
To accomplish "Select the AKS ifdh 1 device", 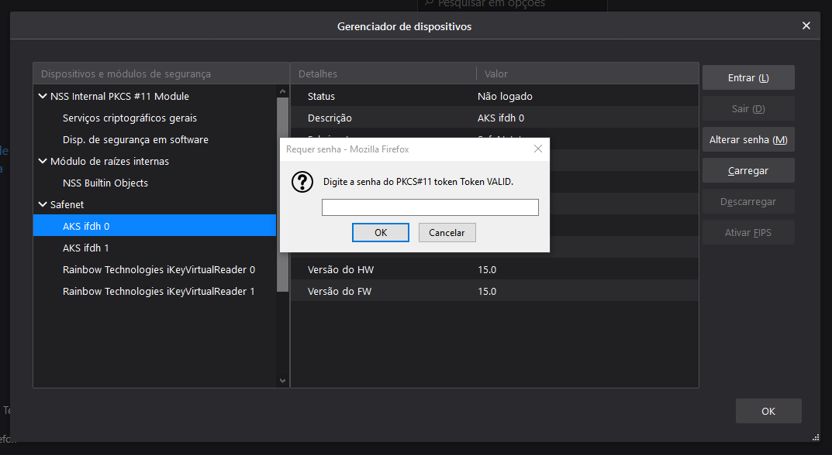I will 86,248.
